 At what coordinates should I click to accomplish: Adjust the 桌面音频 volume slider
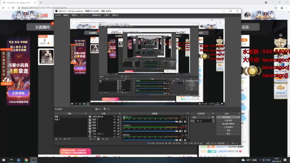click(150, 140)
